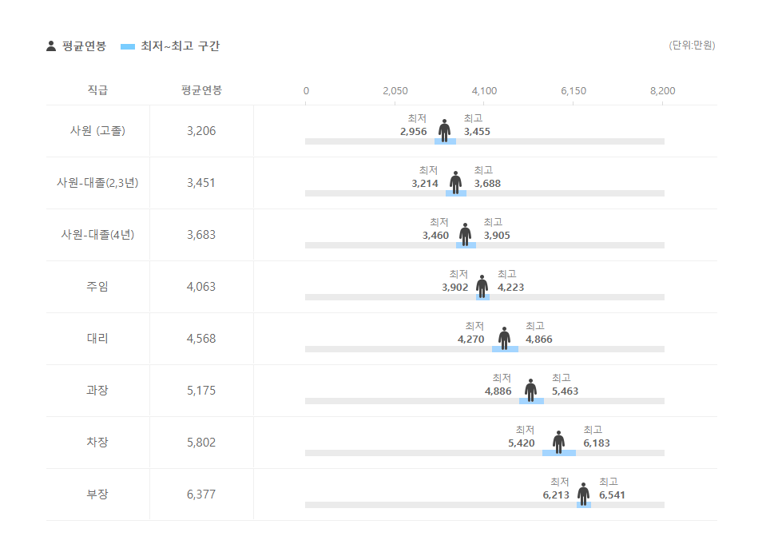Click the person icon in 사원-대졸(2,3년) row
The height and width of the screenshot is (560, 762).
[x=455, y=182]
